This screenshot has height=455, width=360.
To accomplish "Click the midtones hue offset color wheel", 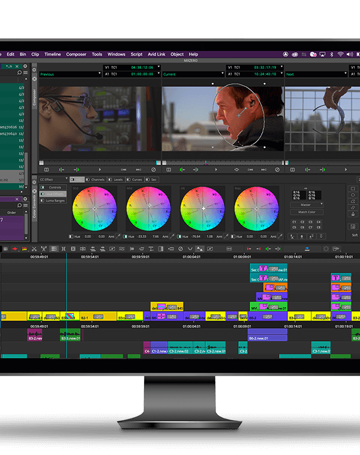I will [148, 209].
